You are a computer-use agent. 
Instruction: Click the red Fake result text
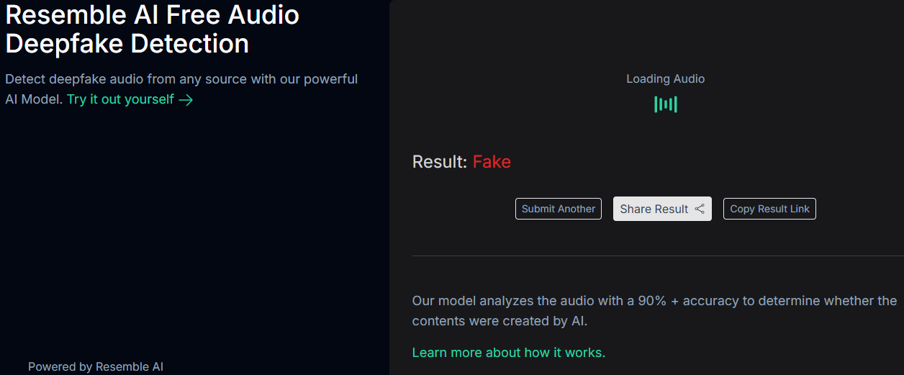coord(492,162)
